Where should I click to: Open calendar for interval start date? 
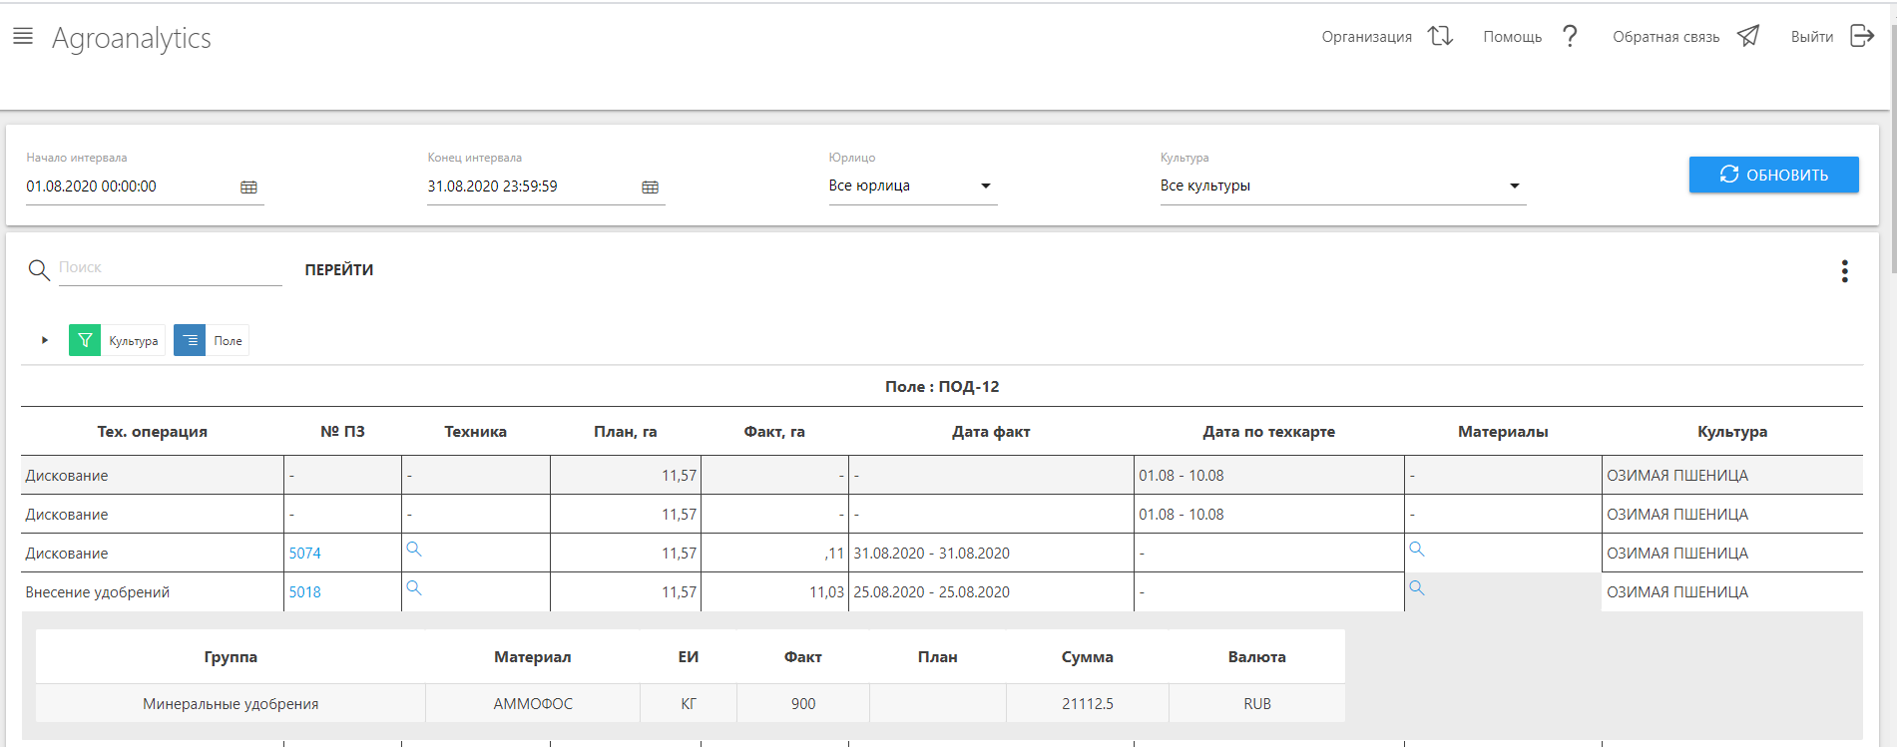coord(248,187)
